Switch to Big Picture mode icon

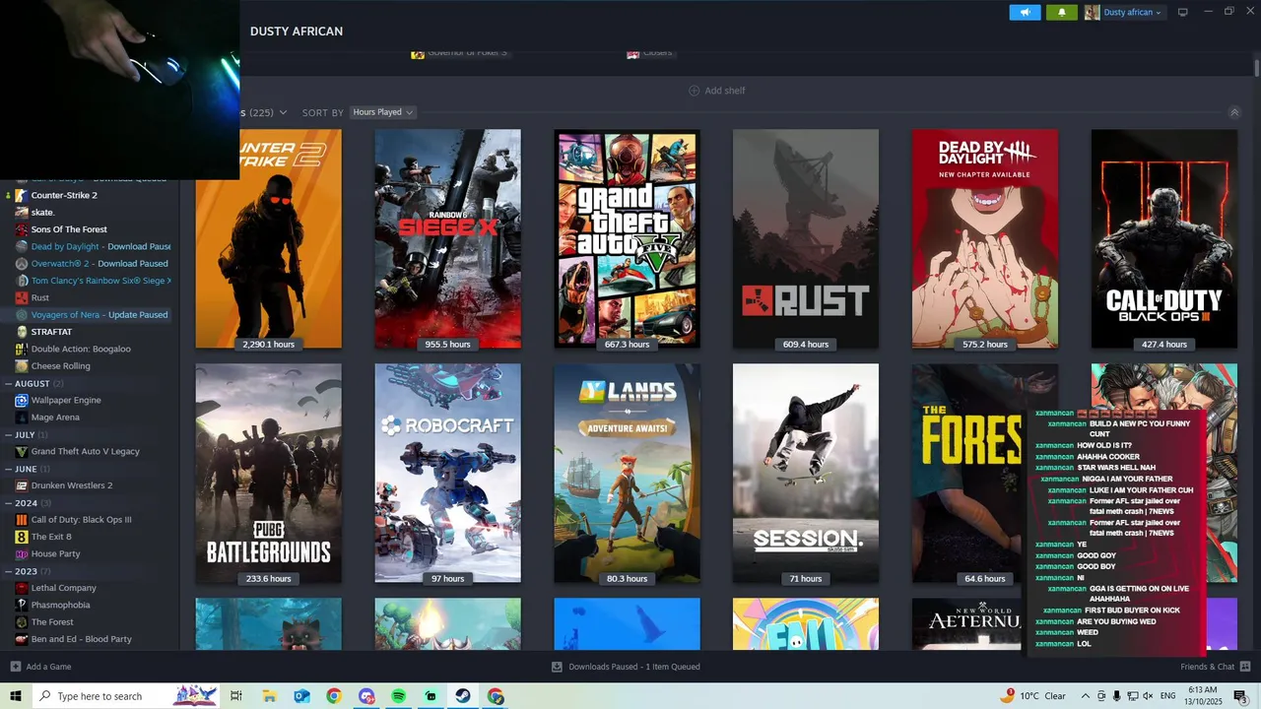coord(1183,12)
